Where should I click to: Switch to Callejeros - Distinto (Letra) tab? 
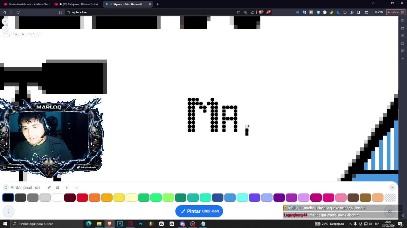(x=77, y=4)
